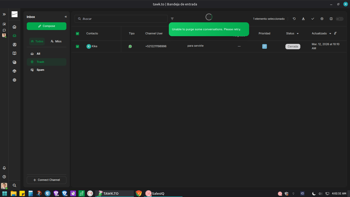The height and width of the screenshot is (197, 350).
Task: Click the checkmark icon in top toolbar
Action: (x=313, y=19)
